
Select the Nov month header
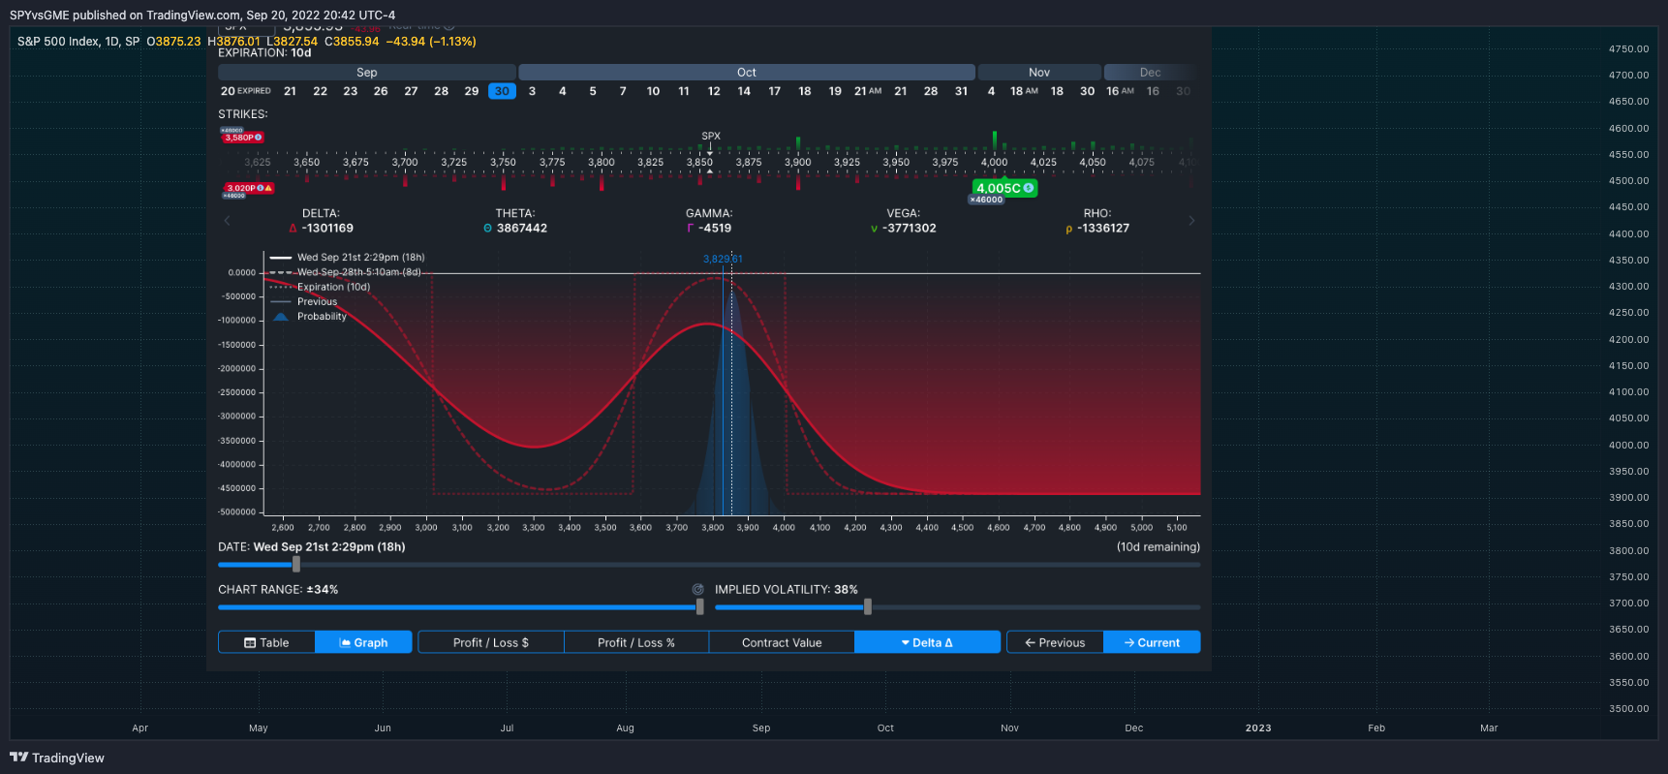(1039, 73)
